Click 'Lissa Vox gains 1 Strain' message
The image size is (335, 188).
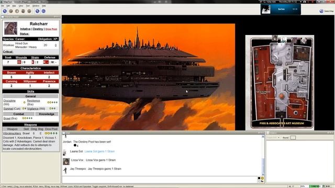click(x=101, y=160)
